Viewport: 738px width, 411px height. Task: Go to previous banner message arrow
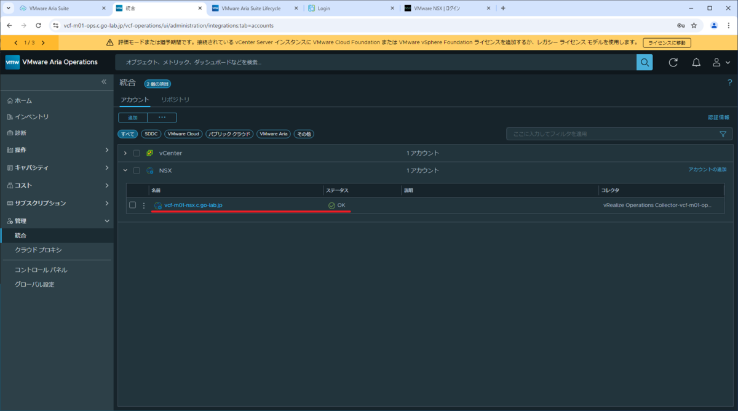pos(15,42)
